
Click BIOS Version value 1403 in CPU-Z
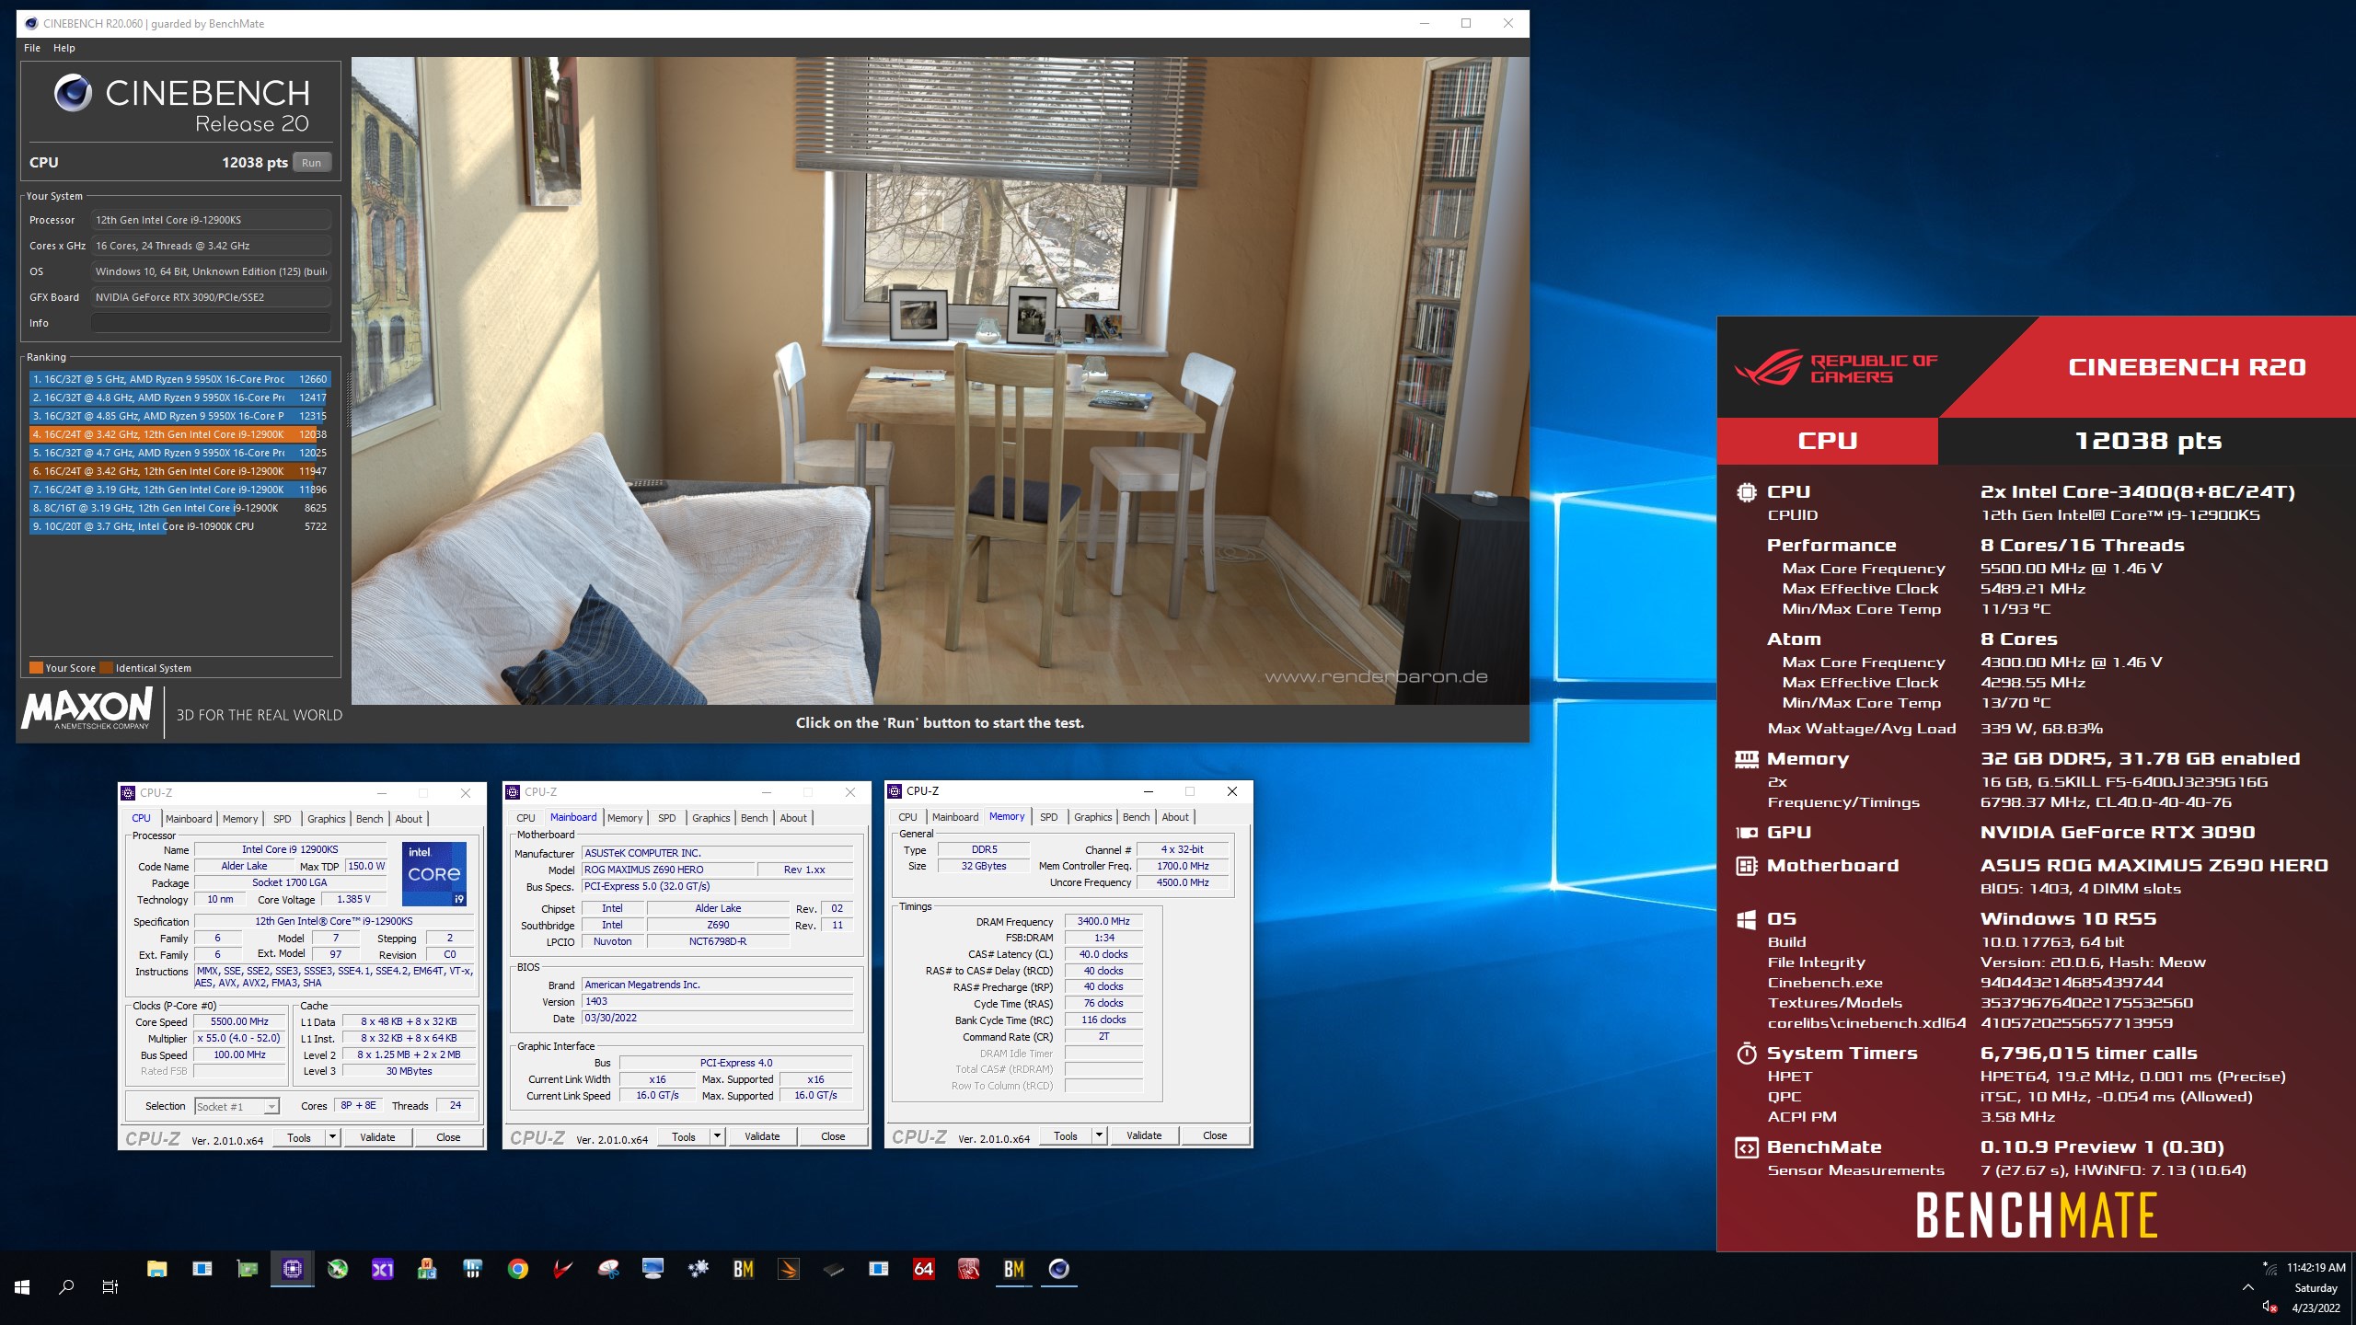click(717, 1001)
